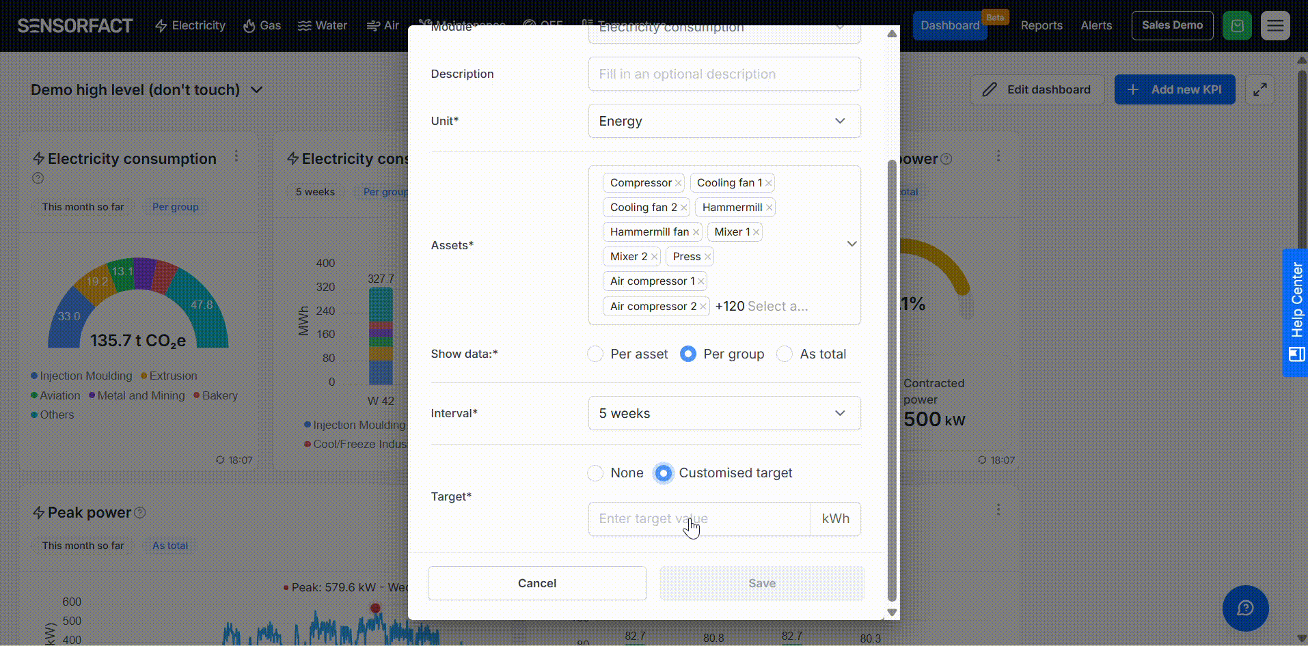This screenshot has width=1308, height=646.
Task: Click the refresh icon beside 18:07 on CO2 card
Action: click(x=220, y=460)
